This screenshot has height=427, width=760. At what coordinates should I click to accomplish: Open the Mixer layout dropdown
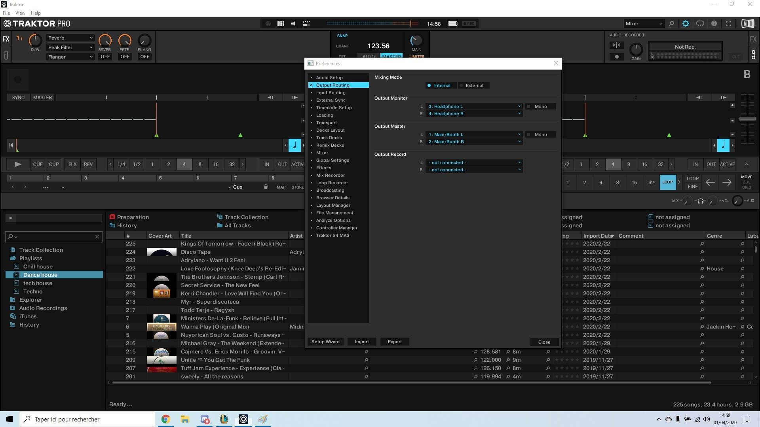pyautogui.click(x=643, y=24)
